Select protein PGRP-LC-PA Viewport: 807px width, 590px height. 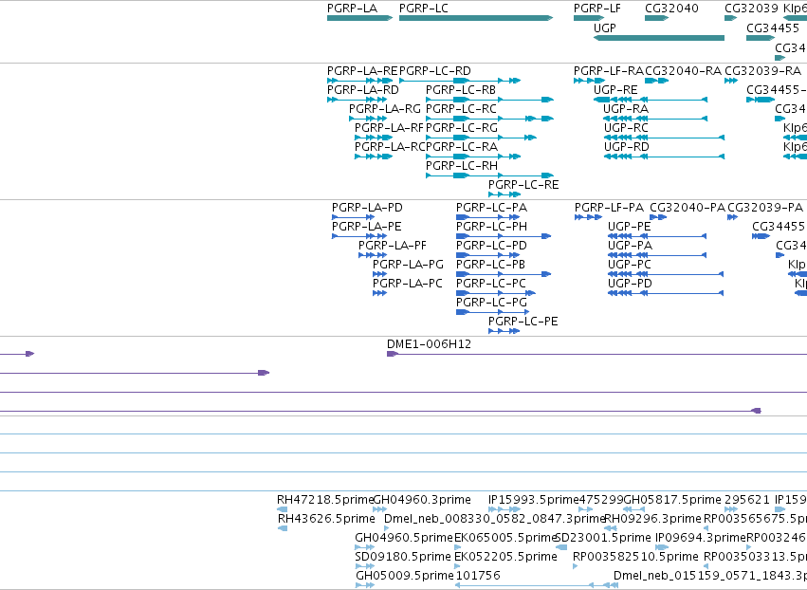point(488,217)
